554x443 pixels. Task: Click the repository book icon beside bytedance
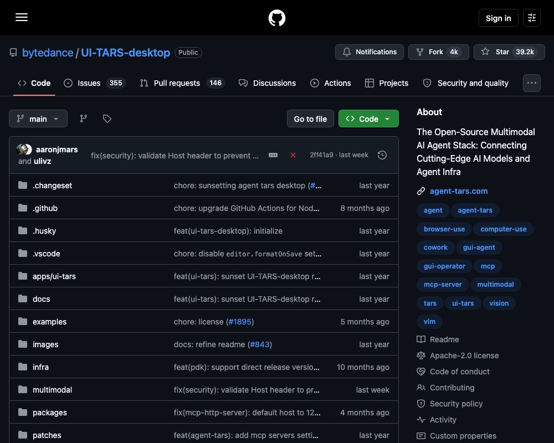13,53
